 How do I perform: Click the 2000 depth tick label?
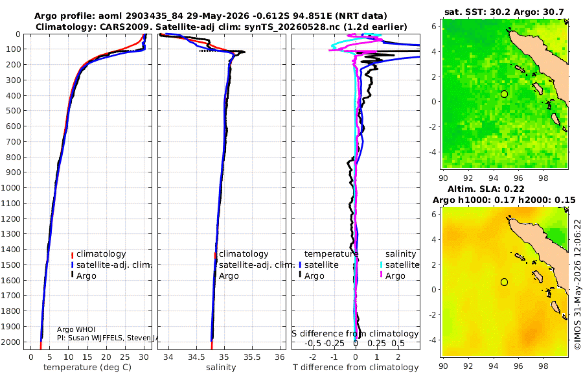[11, 342]
